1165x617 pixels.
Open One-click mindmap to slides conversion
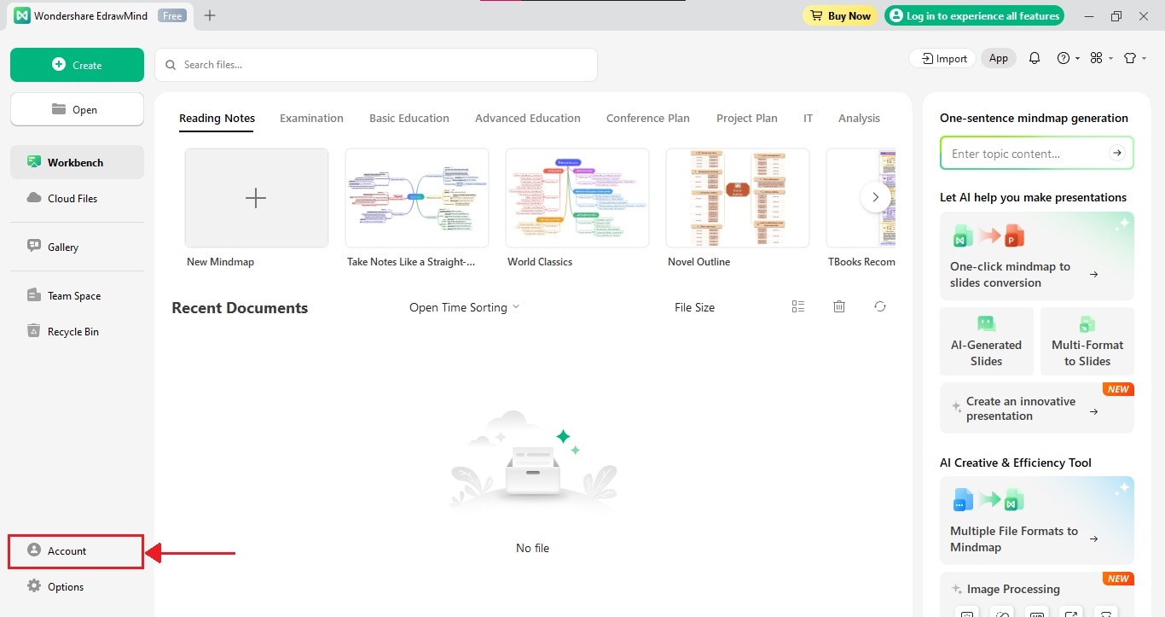click(x=1037, y=256)
